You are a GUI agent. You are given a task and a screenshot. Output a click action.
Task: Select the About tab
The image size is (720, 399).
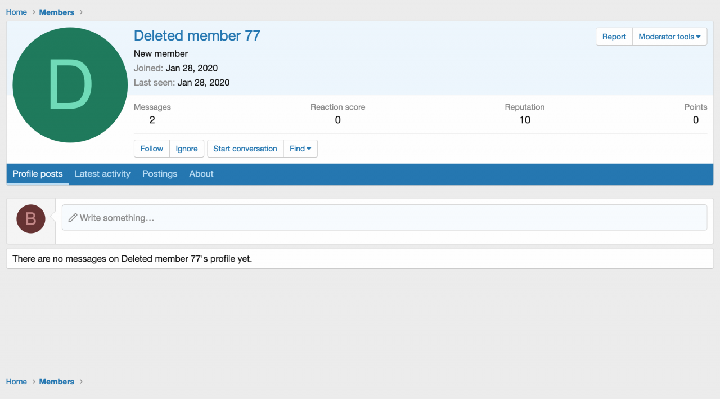pos(201,174)
